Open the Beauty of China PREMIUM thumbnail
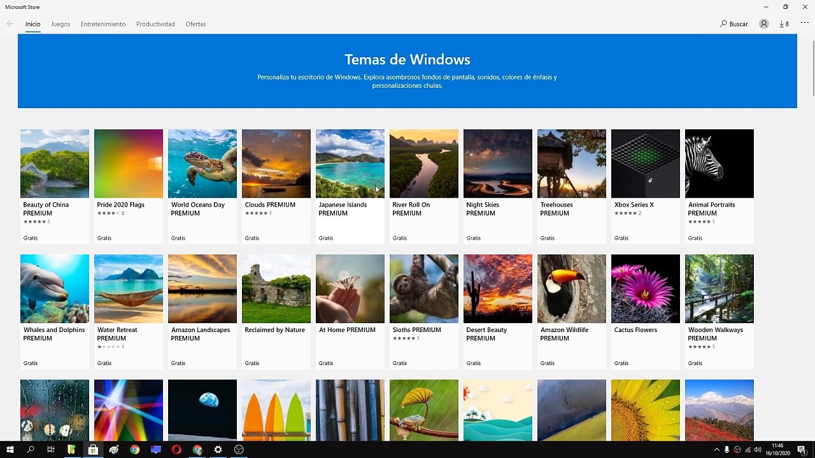The width and height of the screenshot is (815, 458). (x=55, y=163)
